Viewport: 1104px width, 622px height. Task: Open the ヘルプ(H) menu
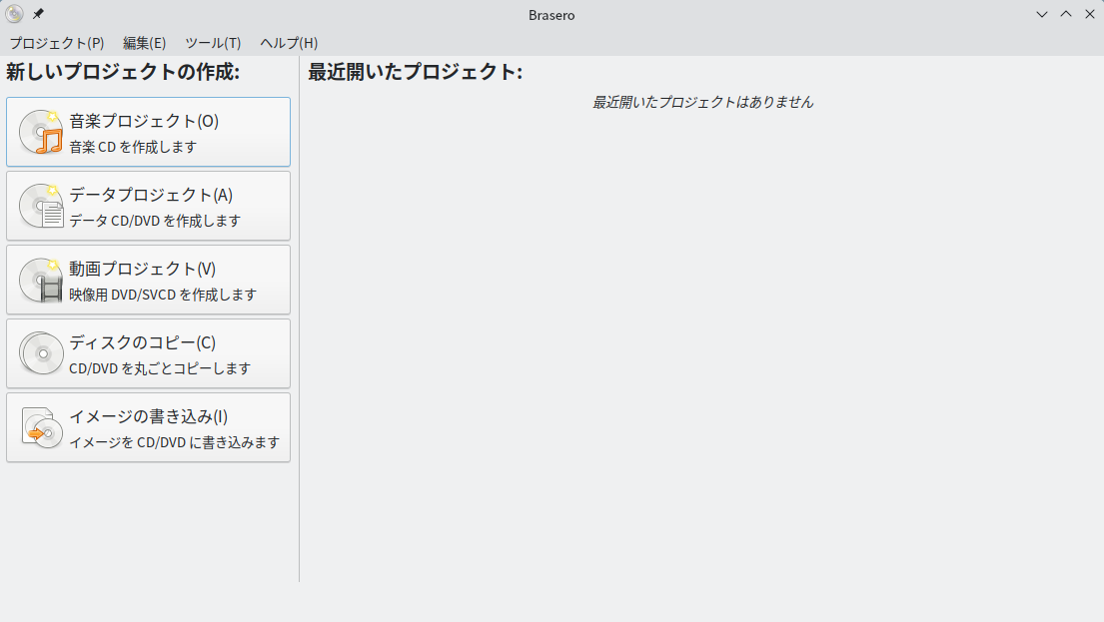tap(289, 43)
